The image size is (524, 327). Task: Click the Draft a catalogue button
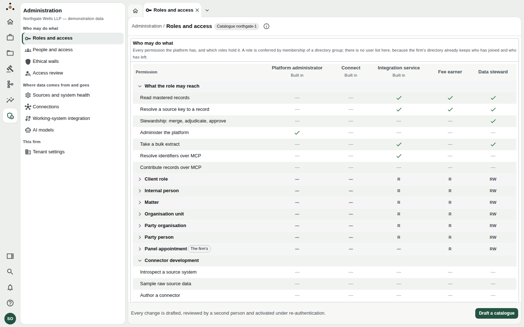496,313
